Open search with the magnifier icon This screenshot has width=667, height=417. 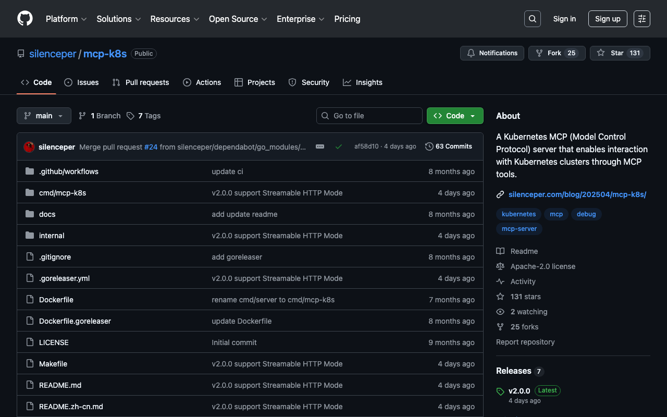[x=532, y=19]
